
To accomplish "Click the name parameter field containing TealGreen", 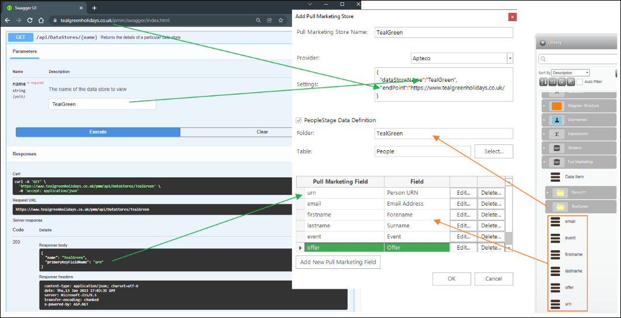I will tap(102, 105).
